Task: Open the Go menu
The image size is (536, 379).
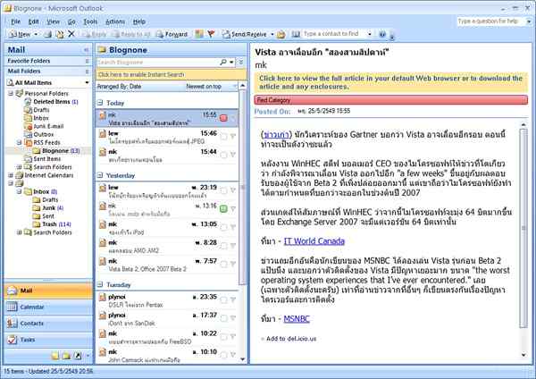Action: pos(71,21)
